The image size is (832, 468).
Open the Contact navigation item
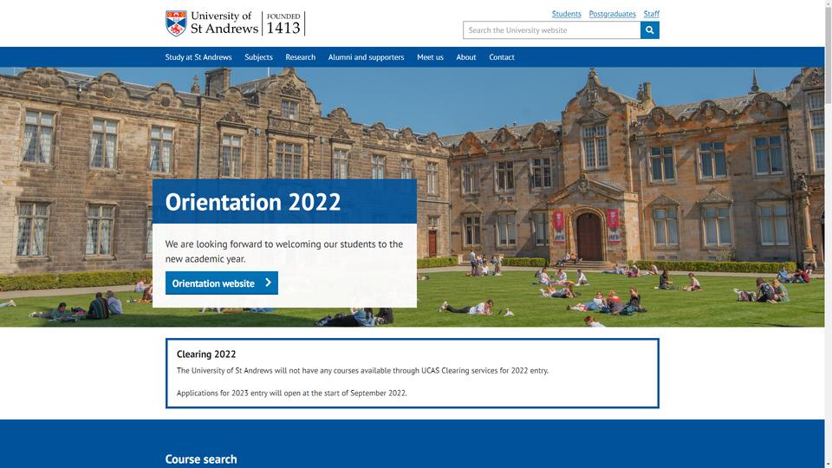[x=502, y=57]
